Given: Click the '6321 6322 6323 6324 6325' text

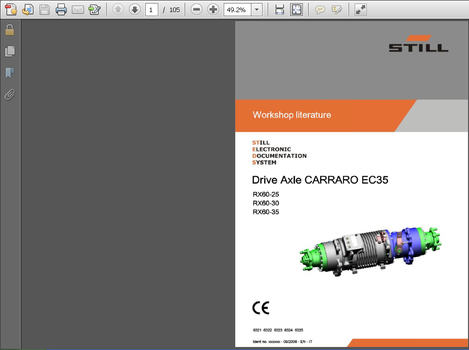Looking at the screenshot, I should pos(278,330).
